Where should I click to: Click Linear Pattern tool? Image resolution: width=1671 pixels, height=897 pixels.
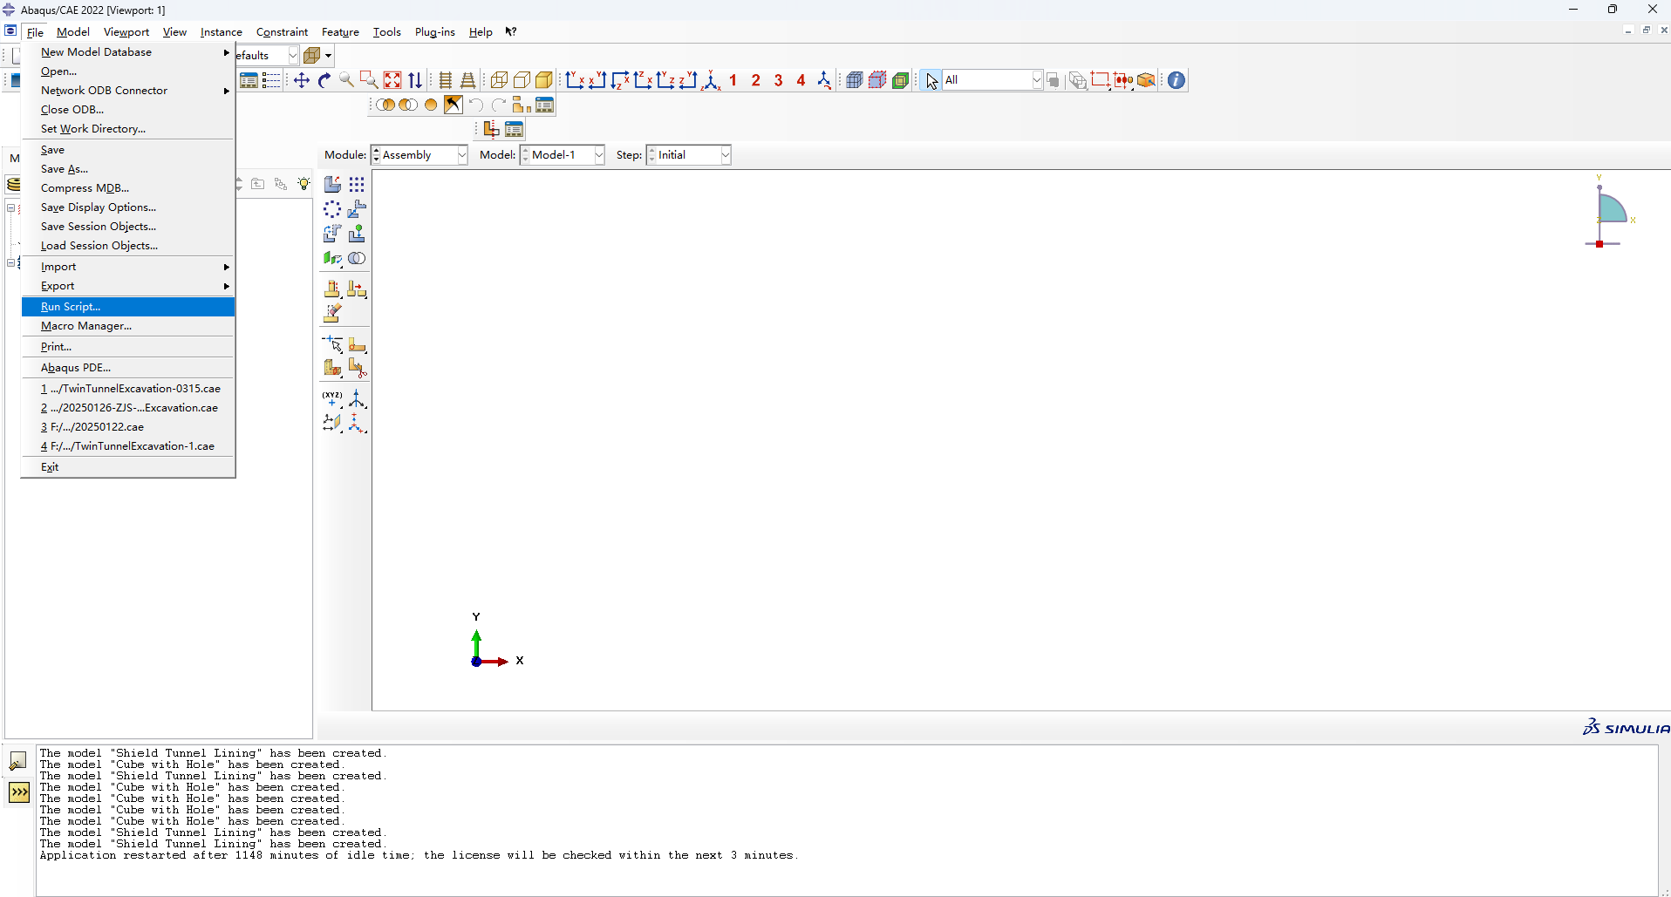pyautogui.click(x=357, y=185)
